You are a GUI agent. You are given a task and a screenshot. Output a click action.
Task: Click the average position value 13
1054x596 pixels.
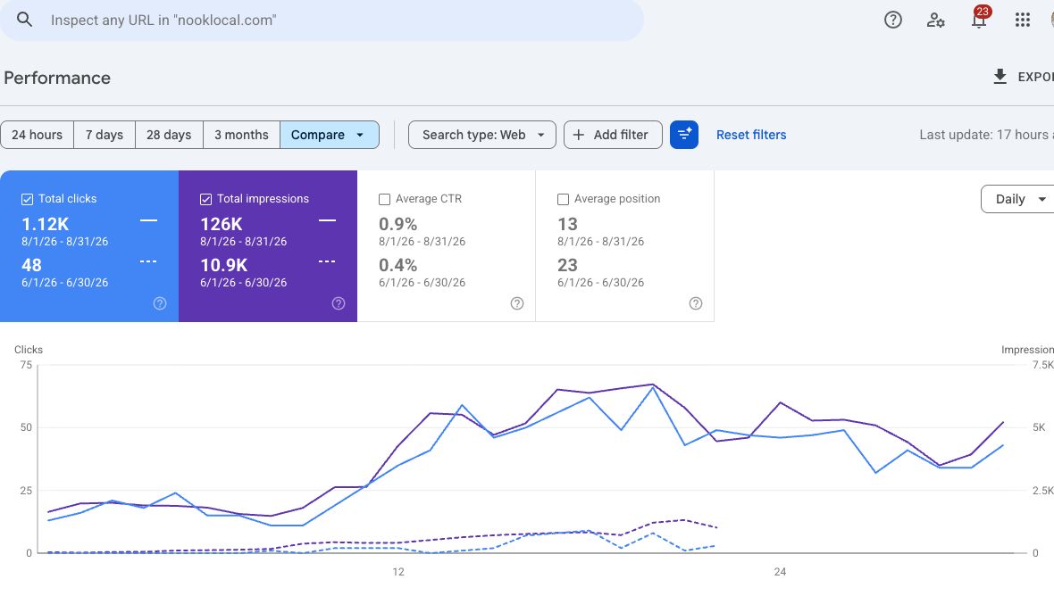click(x=567, y=224)
